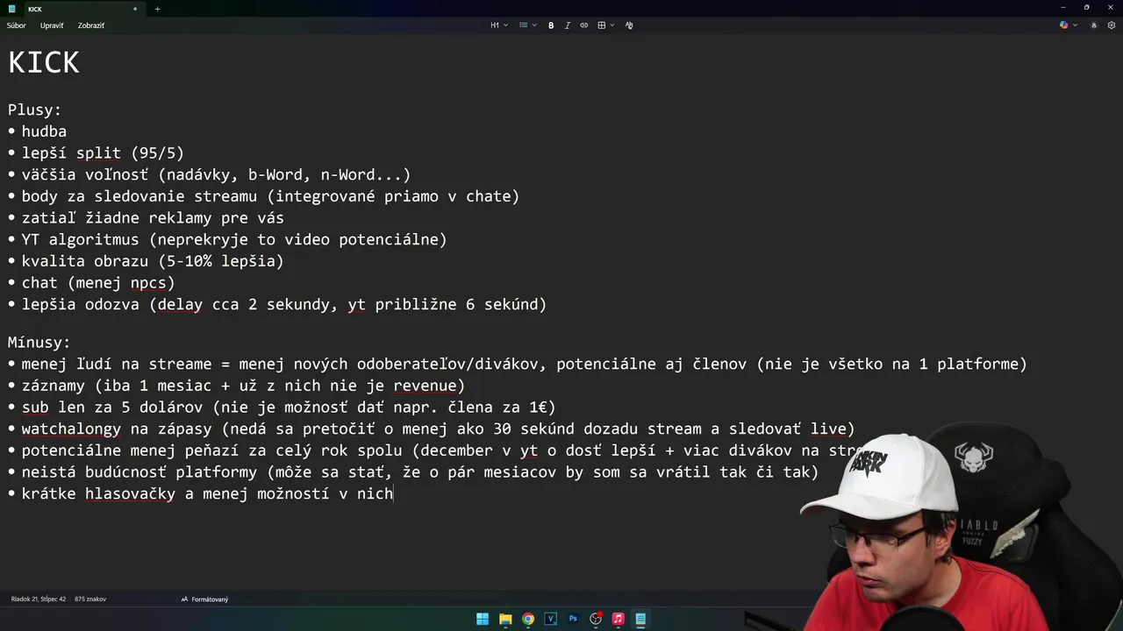Click the Notepad icon on the KICK tab
The image size is (1123, 631).
point(12,9)
